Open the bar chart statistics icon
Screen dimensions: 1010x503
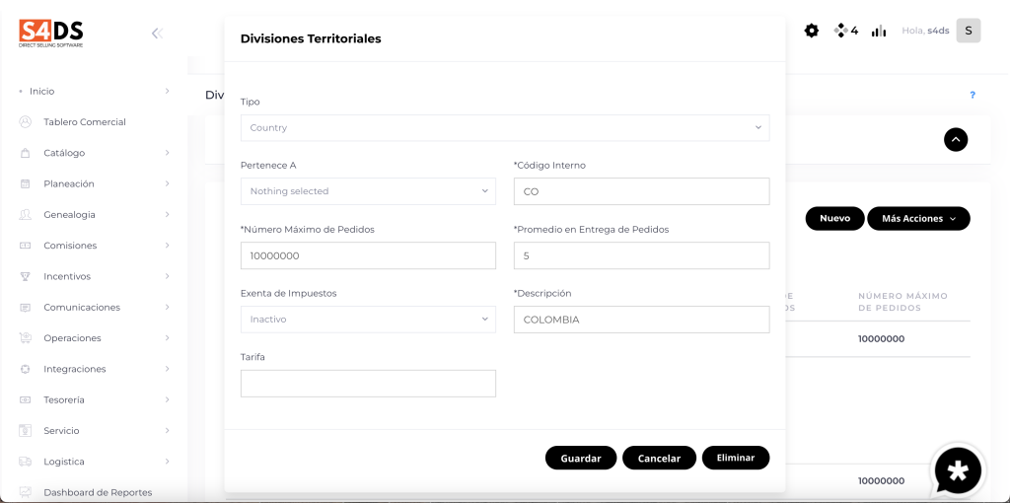(x=878, y=31)
